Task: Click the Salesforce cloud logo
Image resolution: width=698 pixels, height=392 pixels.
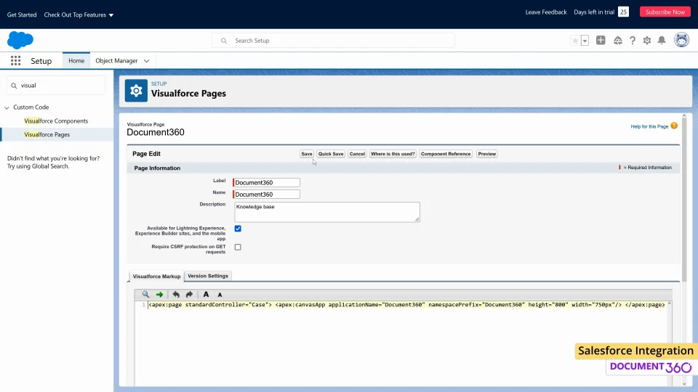Action: point(20,40)
